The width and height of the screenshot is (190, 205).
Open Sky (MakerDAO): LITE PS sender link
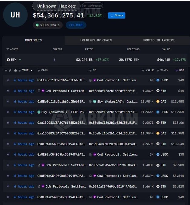pyautogui.click(x=64, y=112)
